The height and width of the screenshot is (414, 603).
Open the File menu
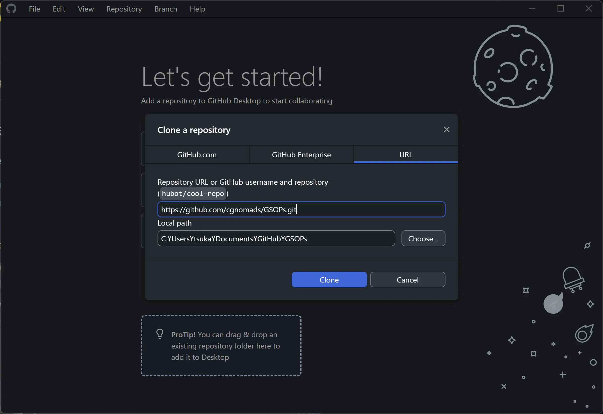pos(34,9)
